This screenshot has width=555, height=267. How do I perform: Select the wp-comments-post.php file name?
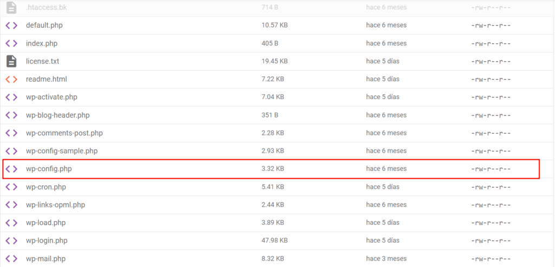[64, 133]
